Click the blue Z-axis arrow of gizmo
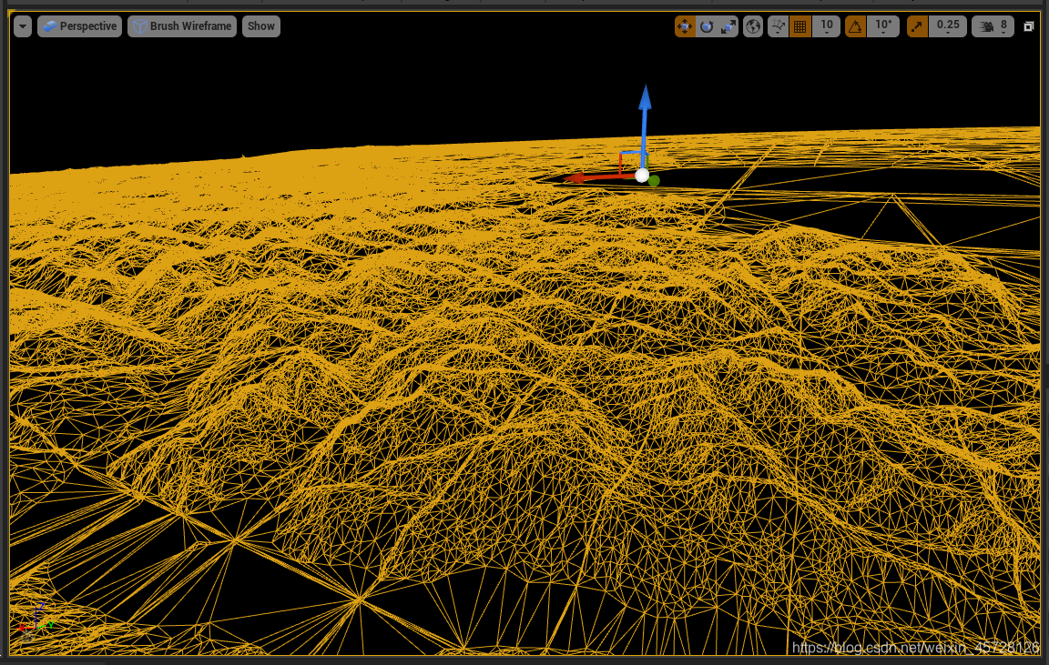The image size is (1049, 665). 645,98
